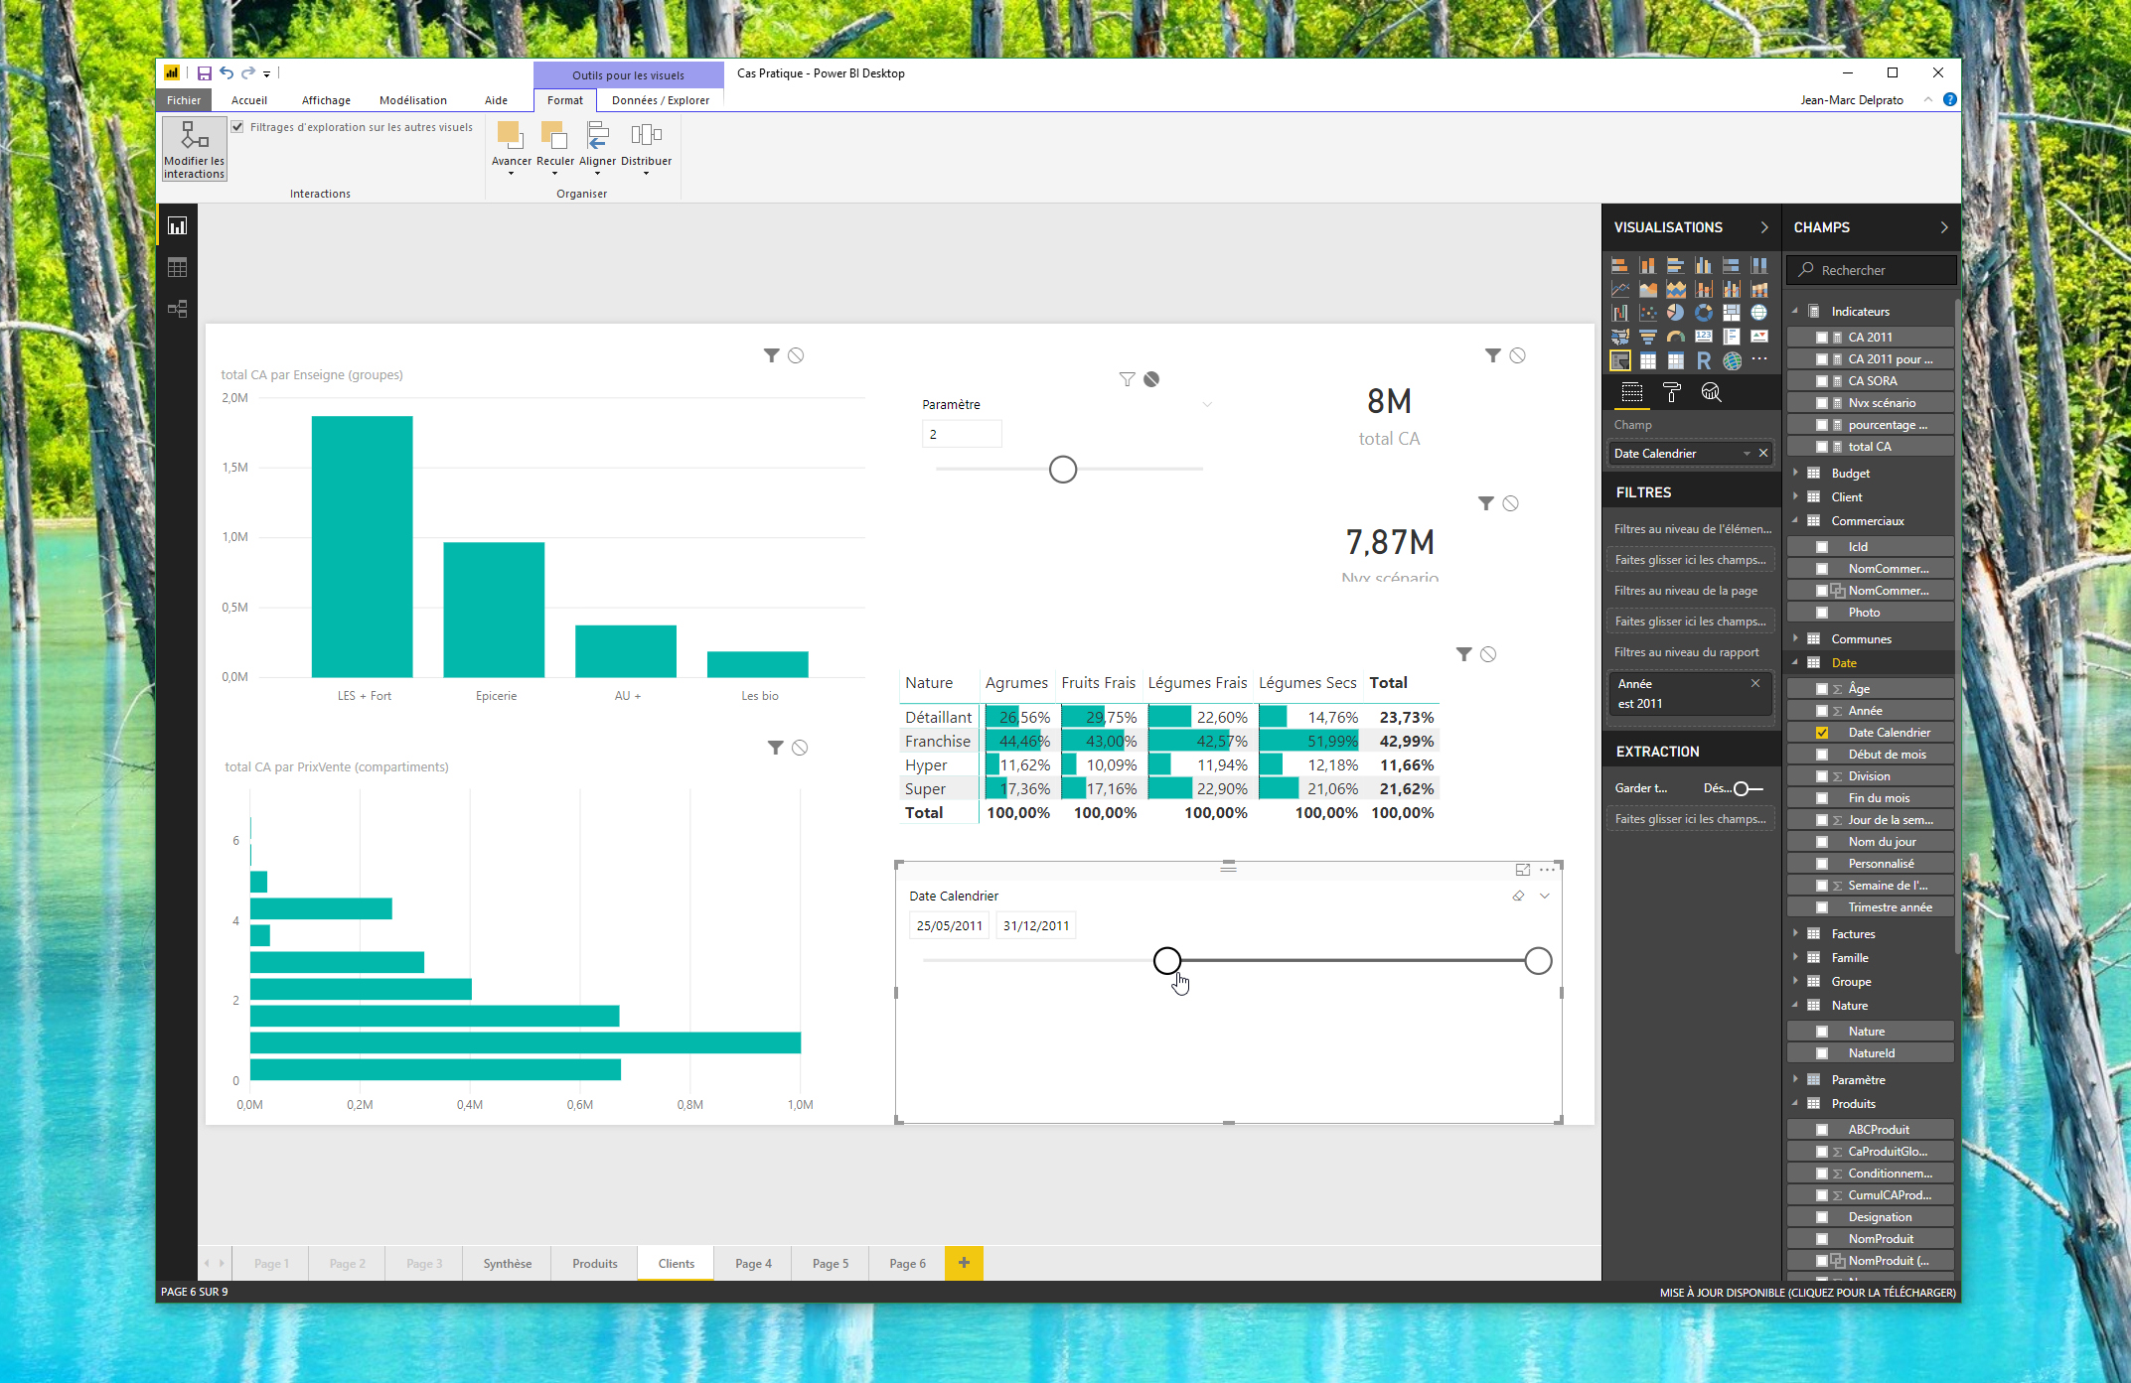The image size is (2131, 1383).
Task: Select the funnel visualization
Action: 1647,337
